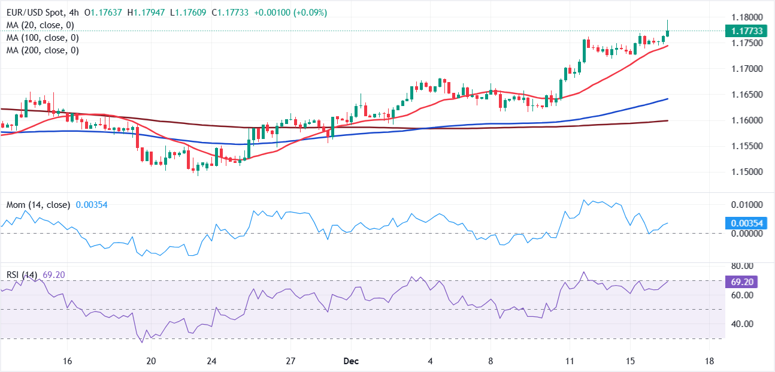Viewport: 775px width, 372px height.
Task: Click the Dec label on the time axis
Action: tap(352, 361)
